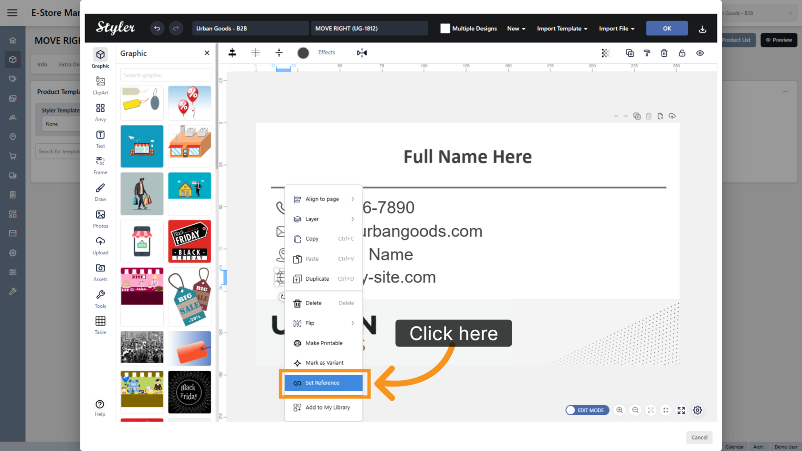
Task: Select the Frame tool
Action: pos(100,166)
